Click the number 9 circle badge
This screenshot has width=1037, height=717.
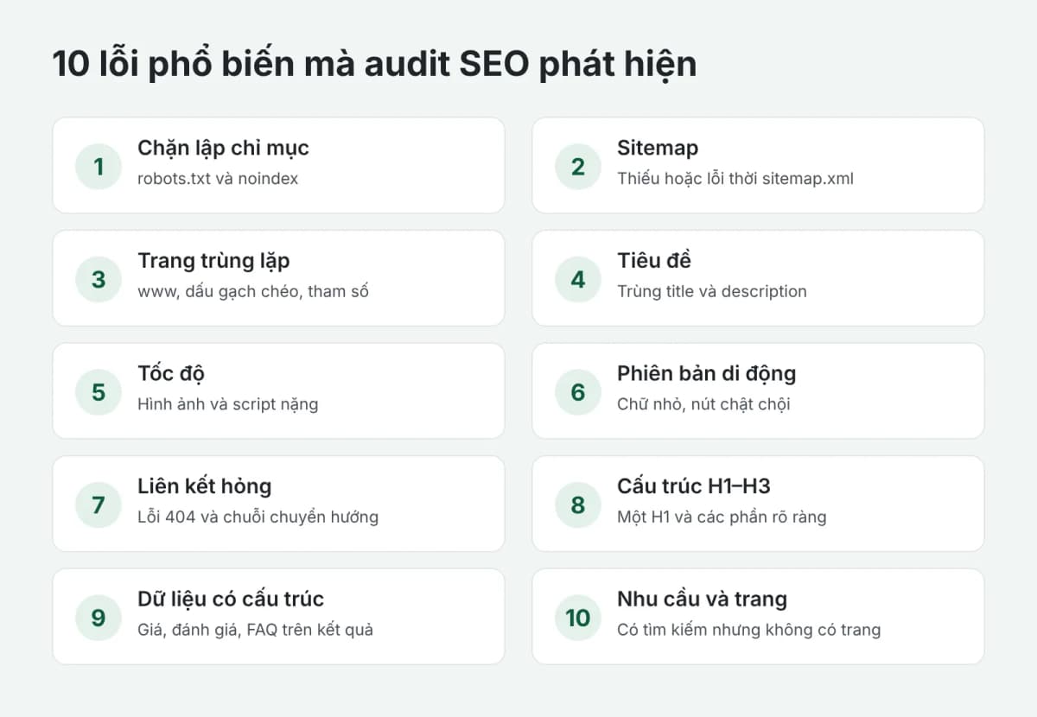click(x=99, y=617)
